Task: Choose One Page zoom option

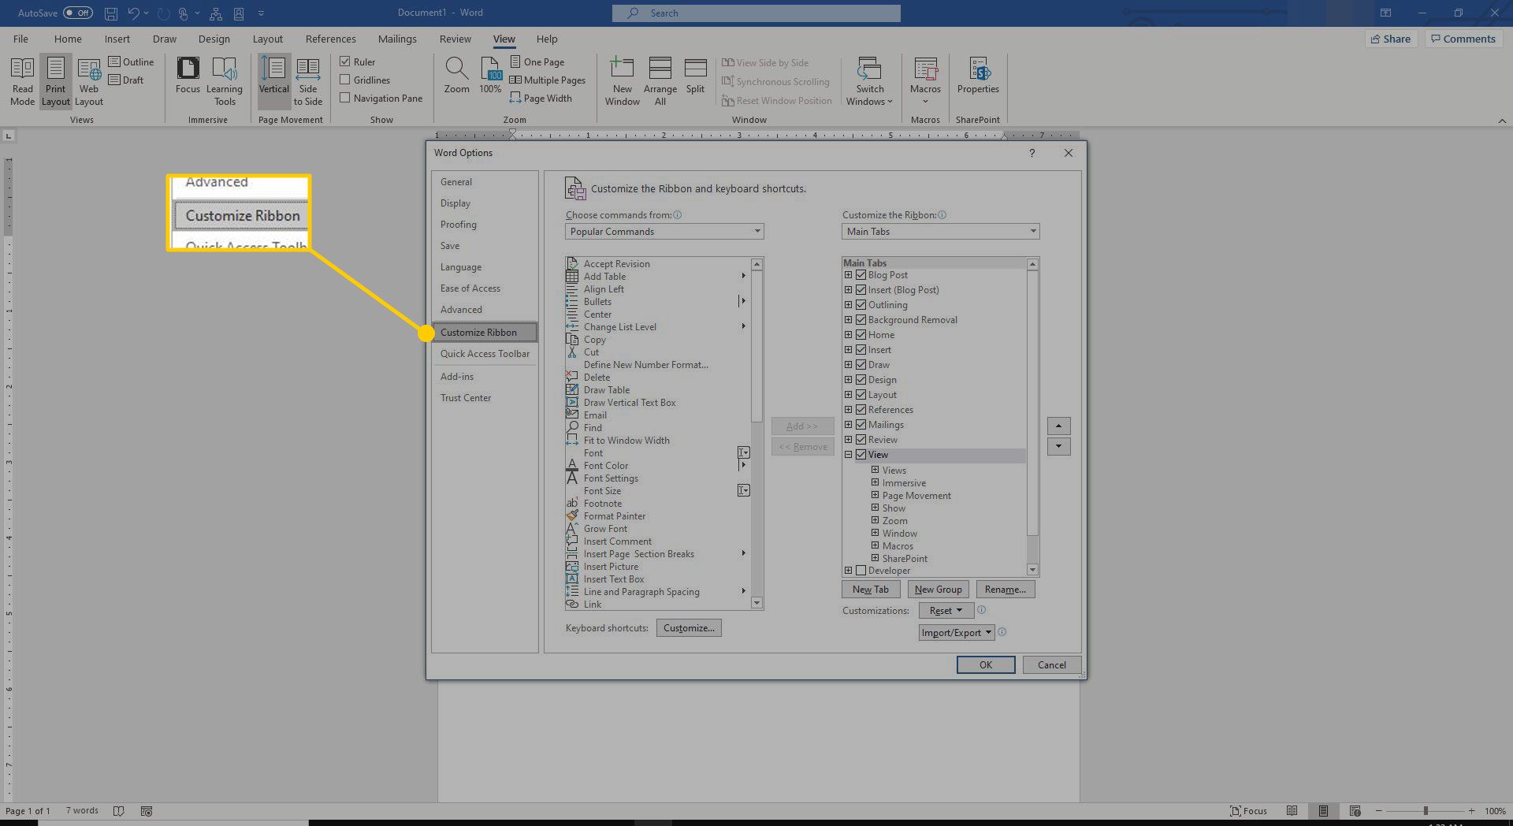Action: coord(537,61)
